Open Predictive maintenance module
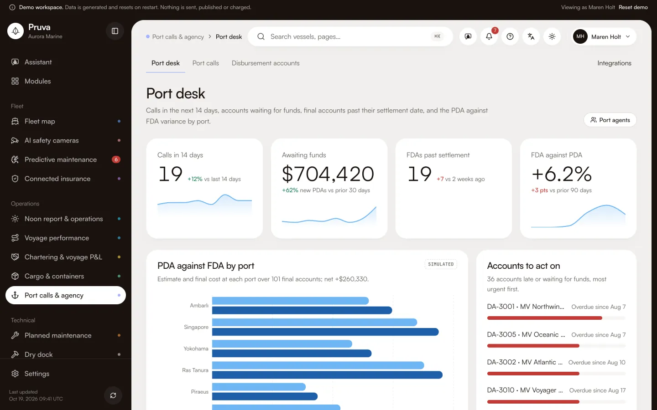Screen dimensions: 657x410 pos(66,159)
